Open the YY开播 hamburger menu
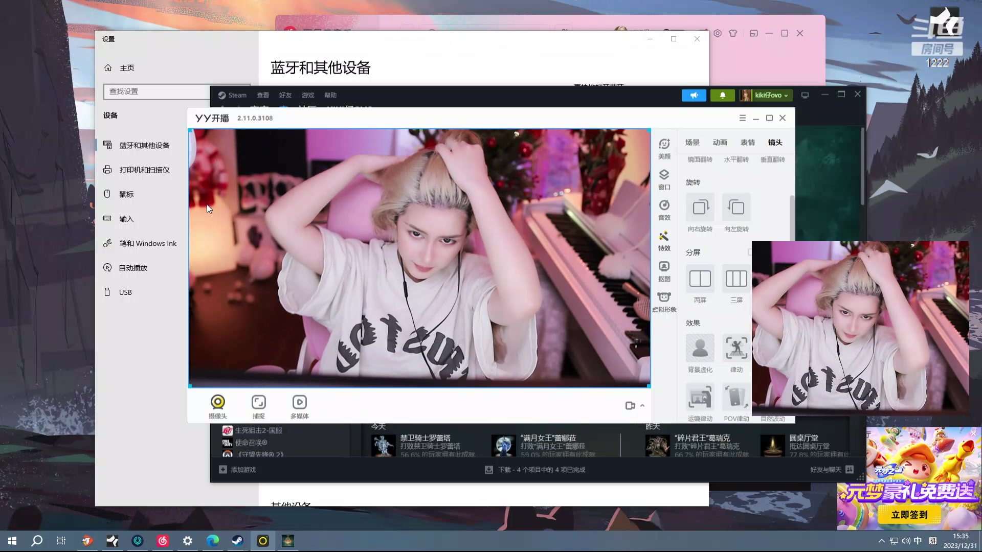982x552 pixels. pos(742,118)
